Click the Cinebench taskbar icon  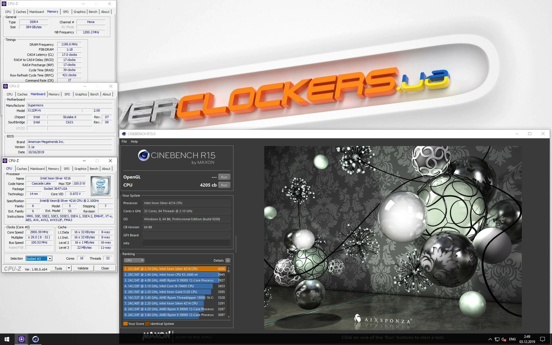(35, 339)
